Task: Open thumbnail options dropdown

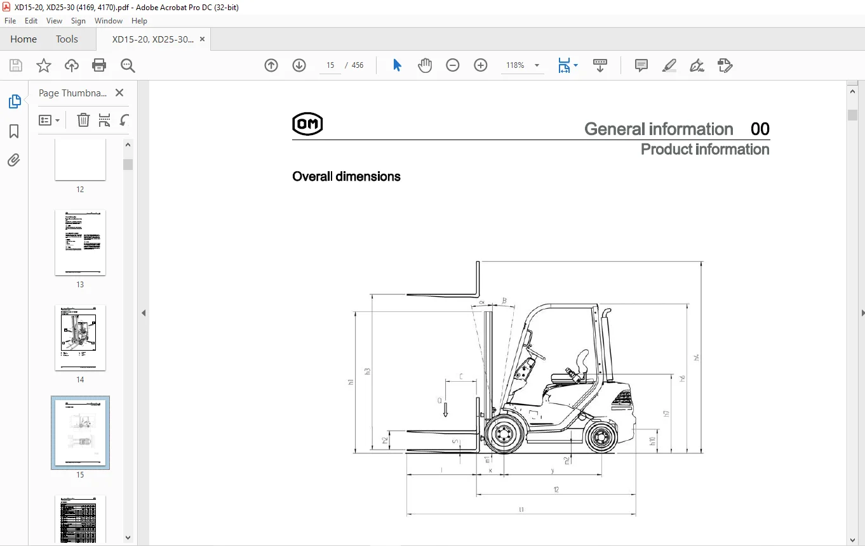Action: pos(50,120)
